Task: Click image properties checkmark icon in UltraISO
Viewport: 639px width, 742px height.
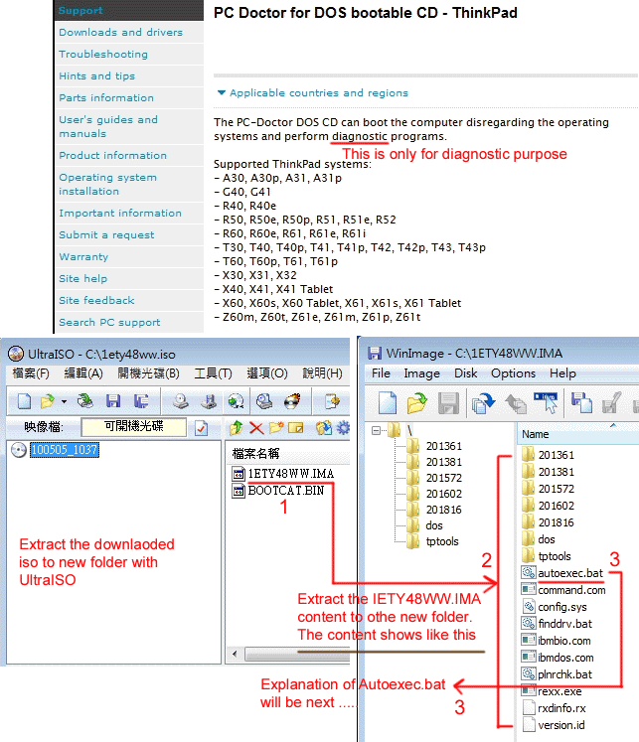Action: 201,428
